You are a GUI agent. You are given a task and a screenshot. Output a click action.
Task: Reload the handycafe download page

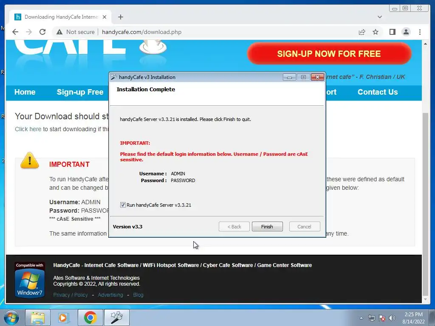click(x=42, y=32)
